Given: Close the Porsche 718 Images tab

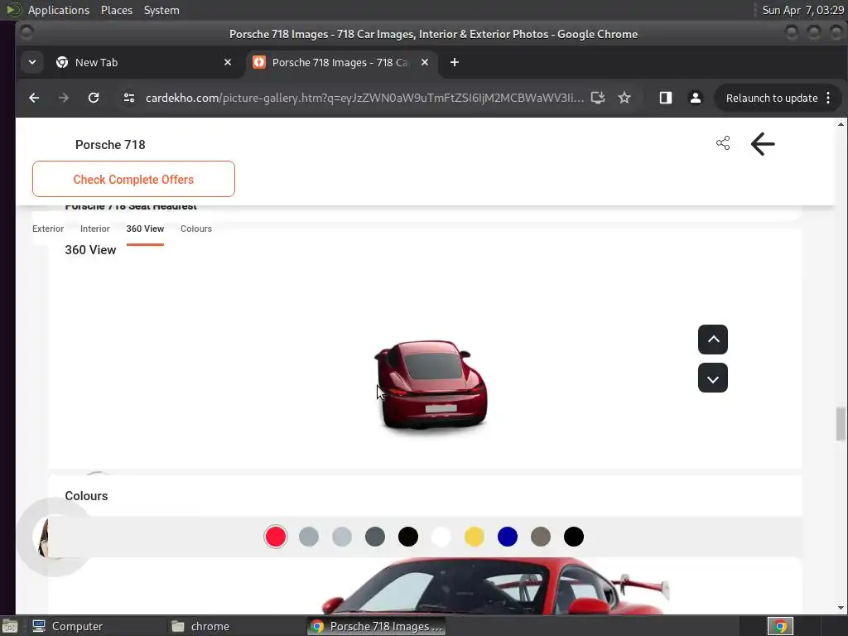Looking at the screenshot, I should click(x=425, y=62).
